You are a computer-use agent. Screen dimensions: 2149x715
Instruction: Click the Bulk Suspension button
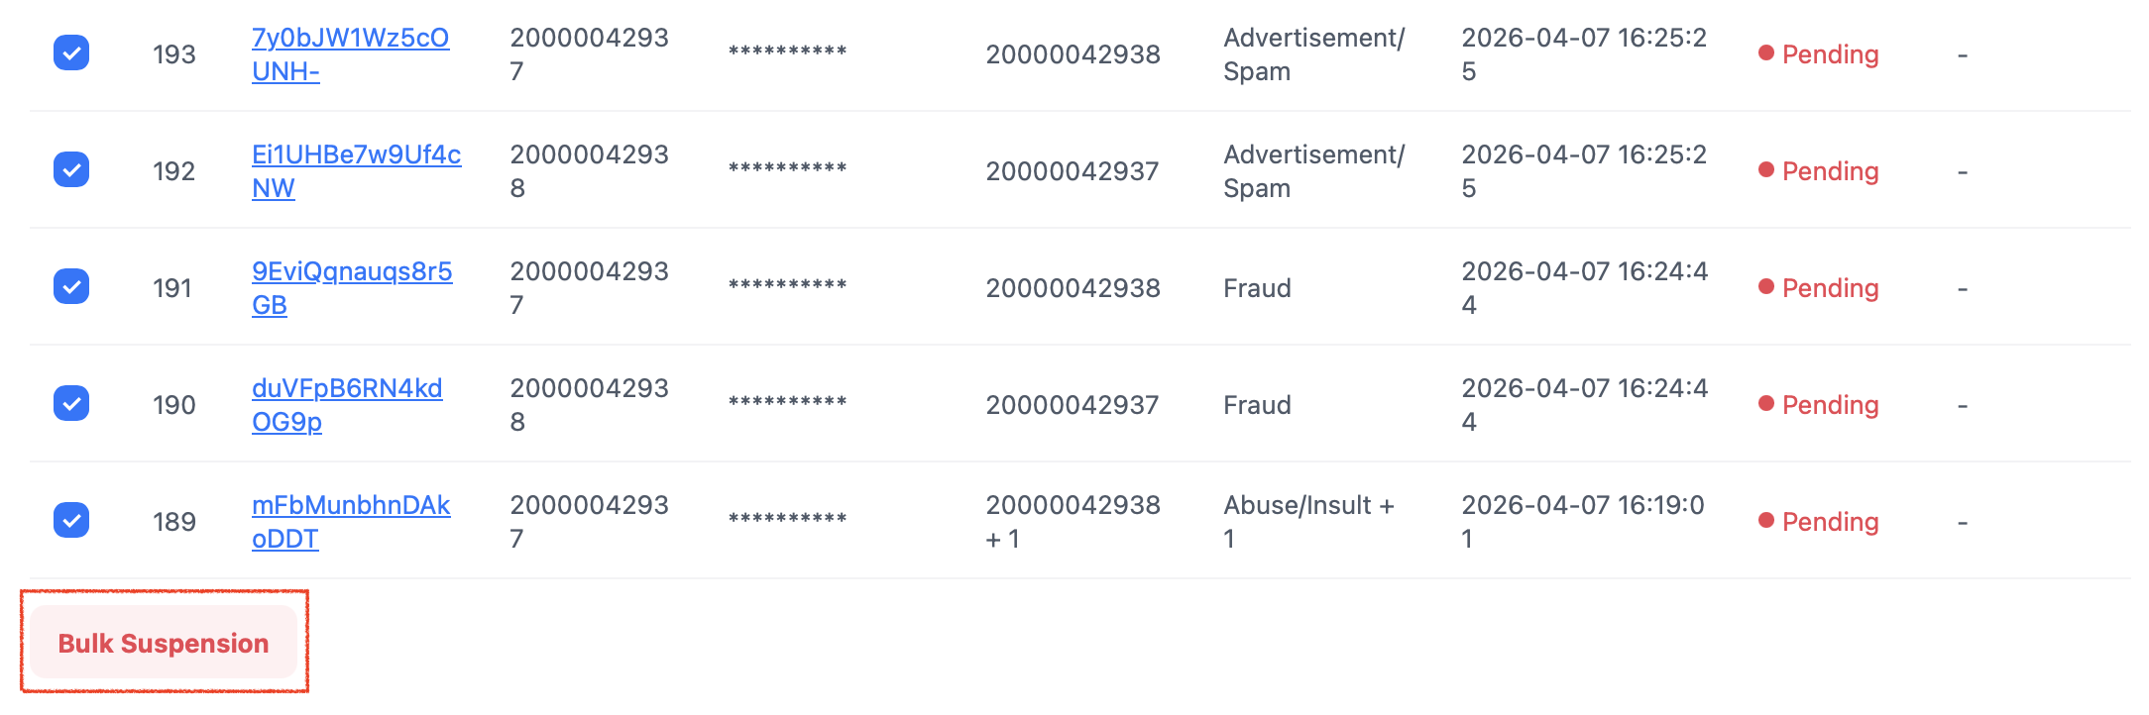164,644
